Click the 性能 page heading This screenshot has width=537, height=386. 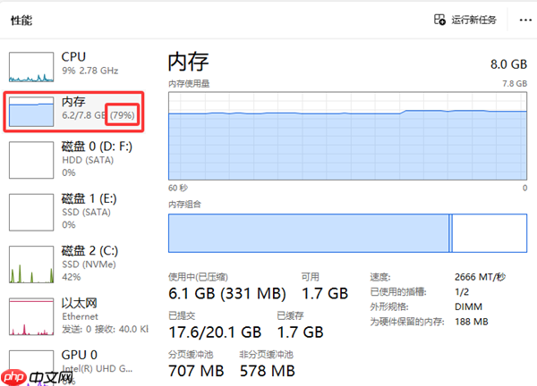(x=21, y=18)
